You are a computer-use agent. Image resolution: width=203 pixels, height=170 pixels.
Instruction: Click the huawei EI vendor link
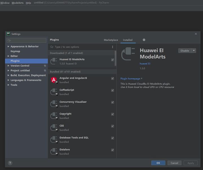(145, 64)
